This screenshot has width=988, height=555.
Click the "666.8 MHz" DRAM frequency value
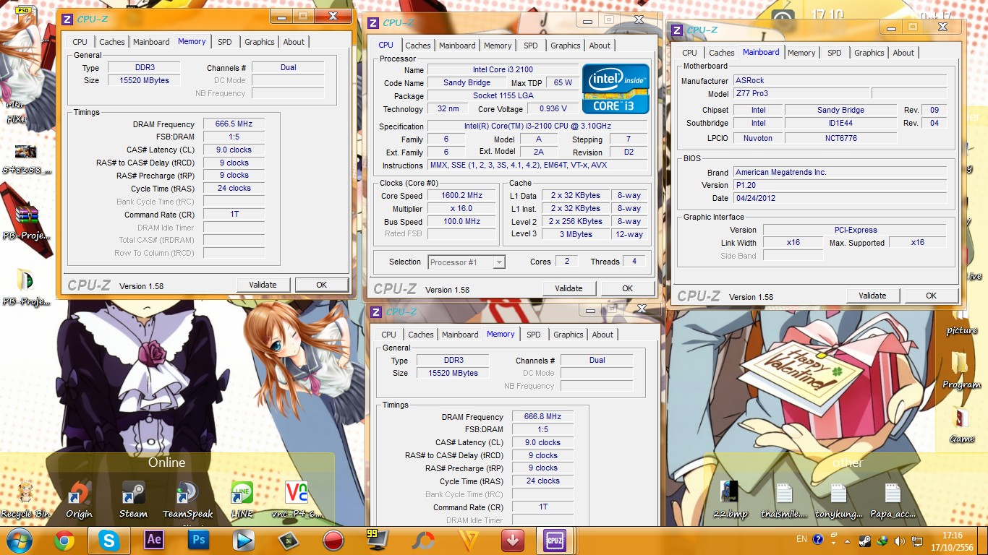click(x=542, y=417)
